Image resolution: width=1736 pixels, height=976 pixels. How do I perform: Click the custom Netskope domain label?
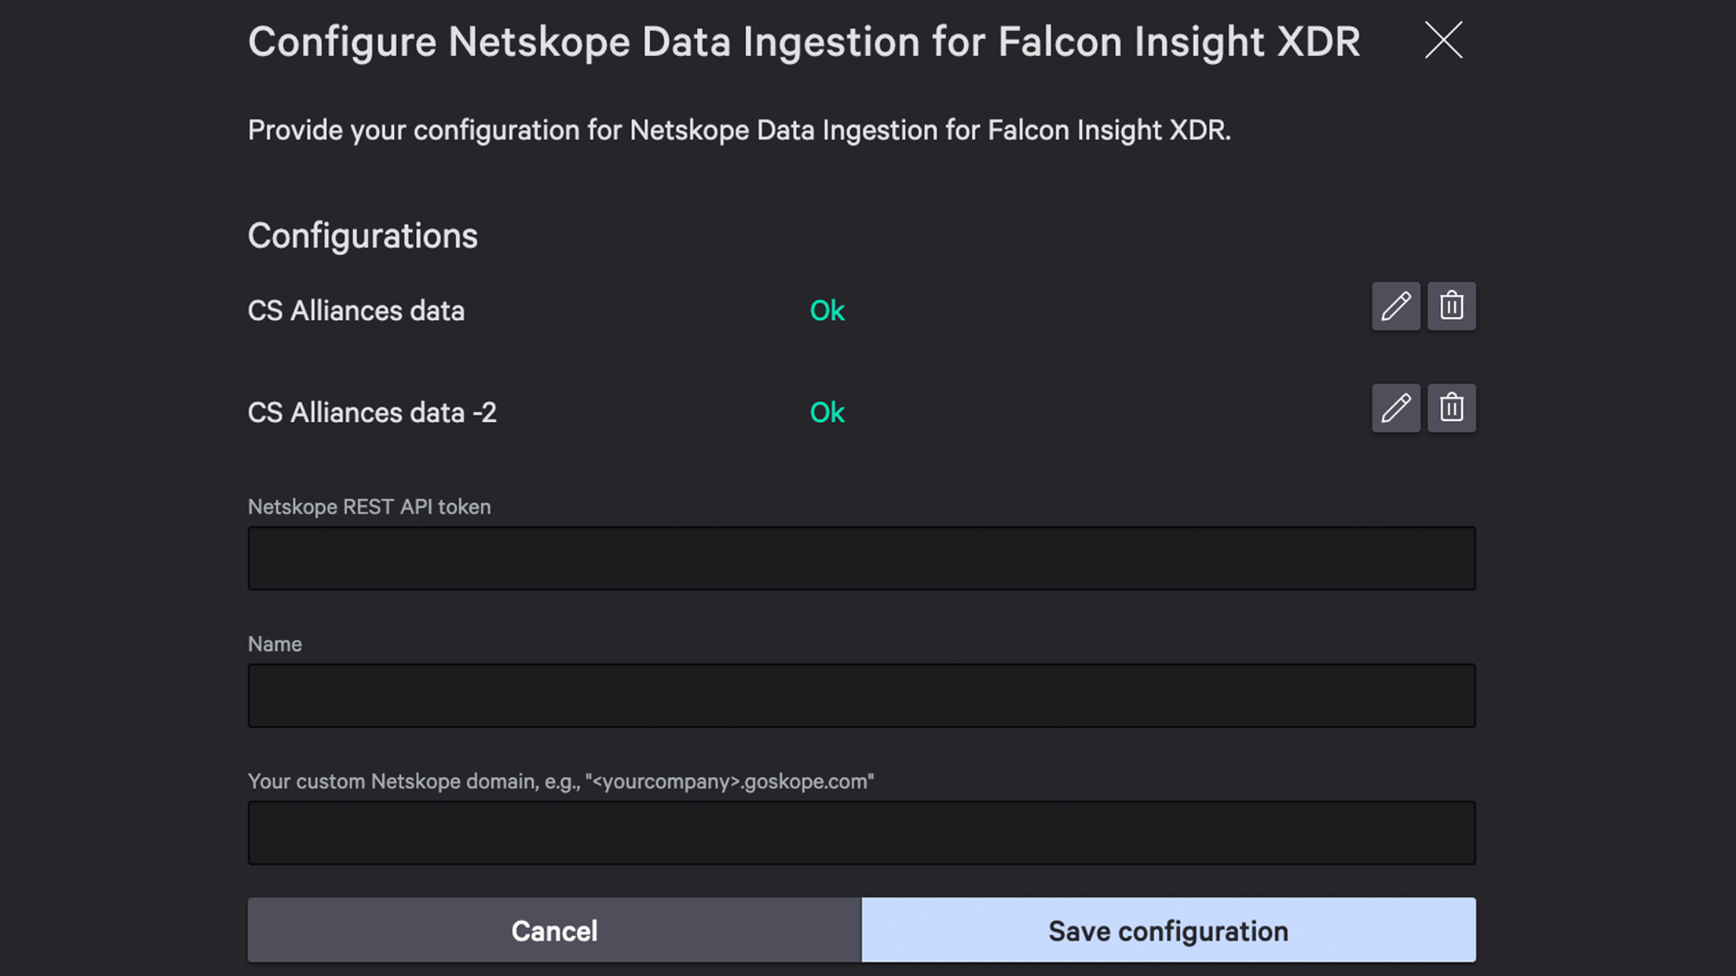pos(561,782)
